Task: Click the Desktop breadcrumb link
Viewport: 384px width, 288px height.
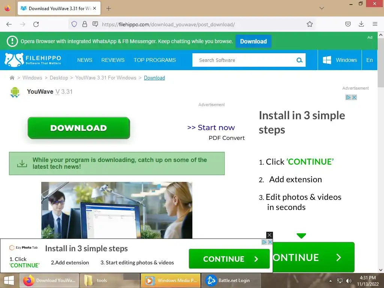Action: 59,78
